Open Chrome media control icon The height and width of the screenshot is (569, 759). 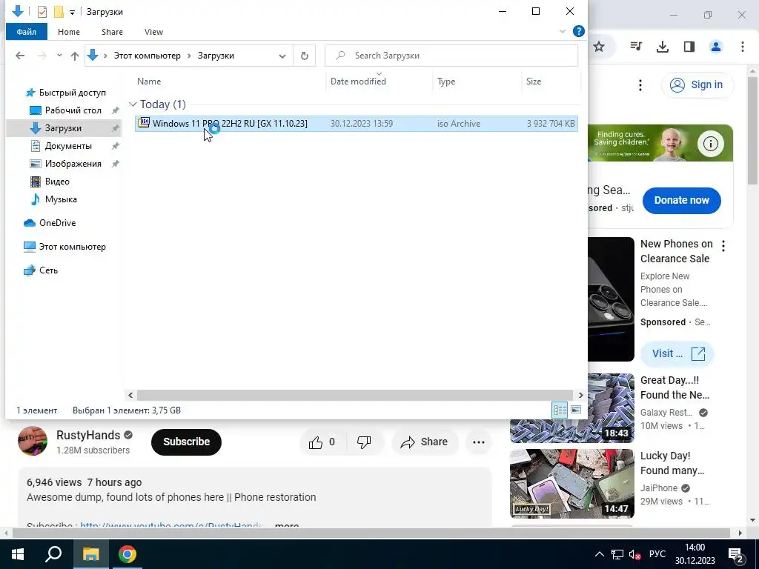click(x=636, y=47)
